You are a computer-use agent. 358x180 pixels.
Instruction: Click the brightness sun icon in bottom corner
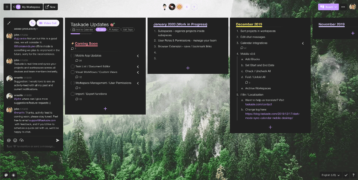click(14, 175)
